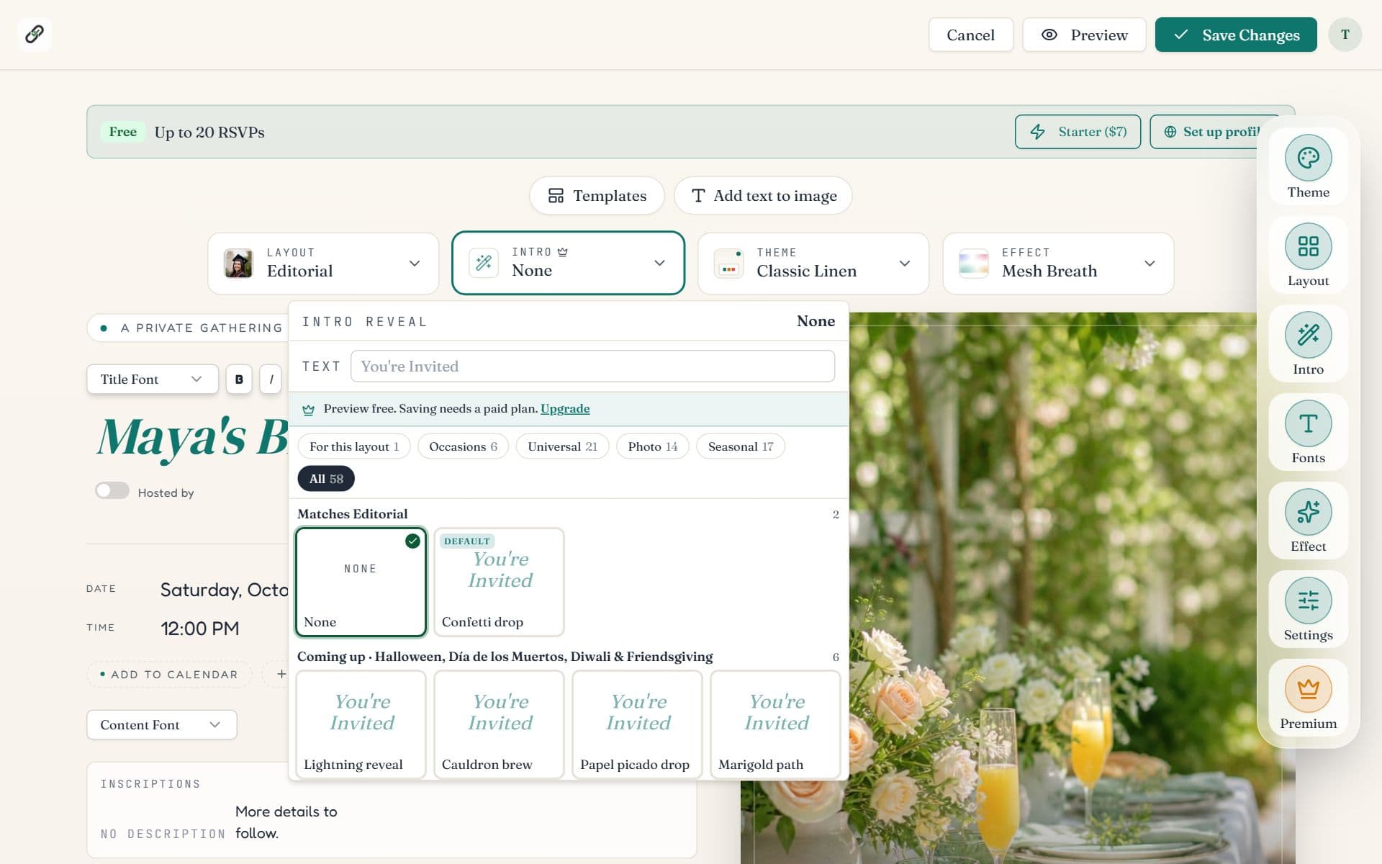Toggle bold on the title

tap(239, 379)
